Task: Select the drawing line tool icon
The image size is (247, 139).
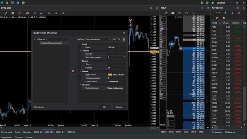Action: (34, 13)
